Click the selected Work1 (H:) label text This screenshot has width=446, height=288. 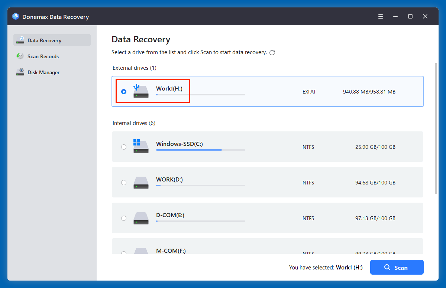[349, 267]
